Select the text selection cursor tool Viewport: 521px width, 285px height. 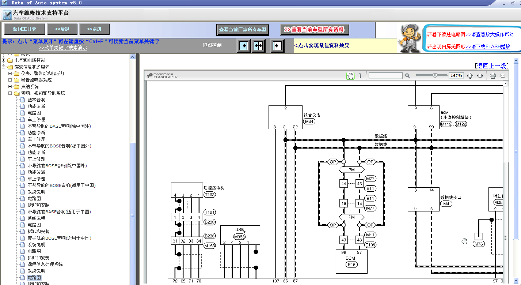360,76
